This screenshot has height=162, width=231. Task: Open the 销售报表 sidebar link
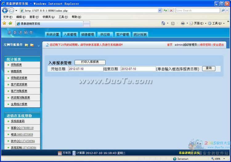click(x=16, y=71)
